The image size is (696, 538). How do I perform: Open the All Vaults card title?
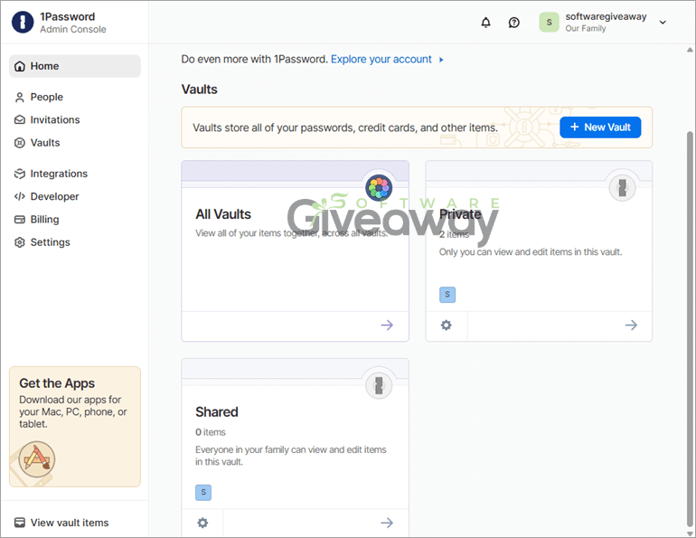tap(223, 214)
